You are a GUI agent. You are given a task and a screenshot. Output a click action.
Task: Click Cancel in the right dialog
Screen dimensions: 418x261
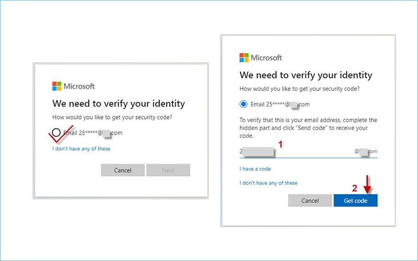pyautogui.click(x=310, y=200)
